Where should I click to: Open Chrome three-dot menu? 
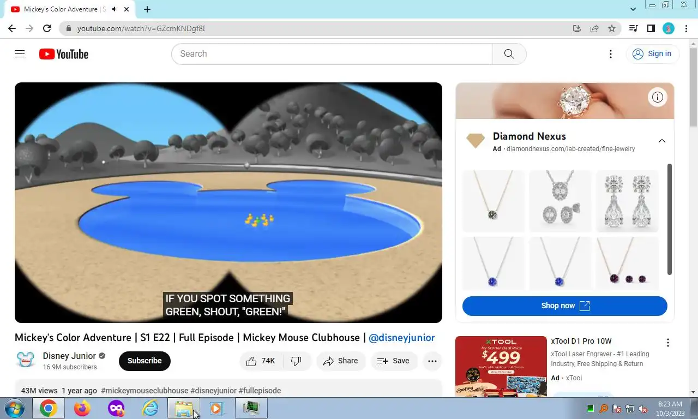coord(685,28)
